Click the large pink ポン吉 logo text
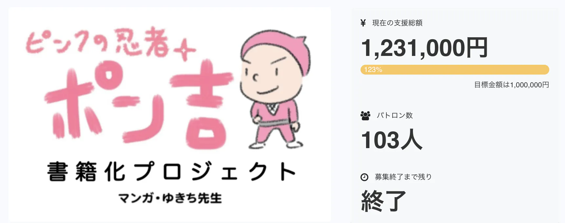565x223 pixels. [x=138, y=105]
